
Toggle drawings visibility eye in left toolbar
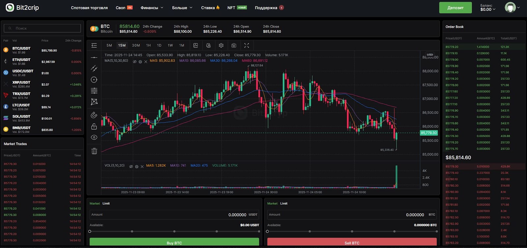pyautogui.click(x=94, y=137)
